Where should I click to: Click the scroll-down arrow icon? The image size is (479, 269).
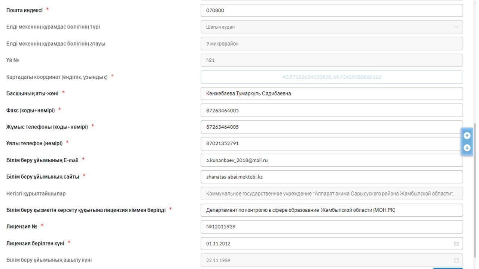point(467,148)
